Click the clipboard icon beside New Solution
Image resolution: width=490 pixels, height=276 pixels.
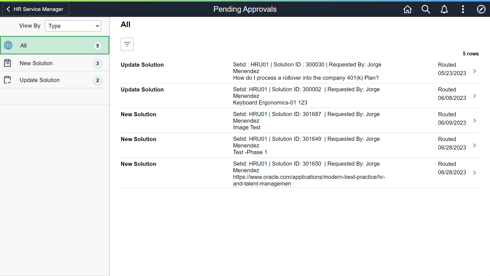click(7, 63)
